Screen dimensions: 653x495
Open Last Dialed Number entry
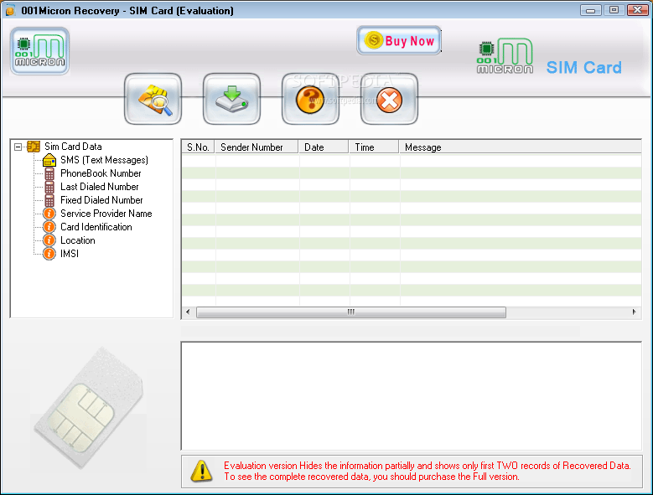tap(100, 187)
